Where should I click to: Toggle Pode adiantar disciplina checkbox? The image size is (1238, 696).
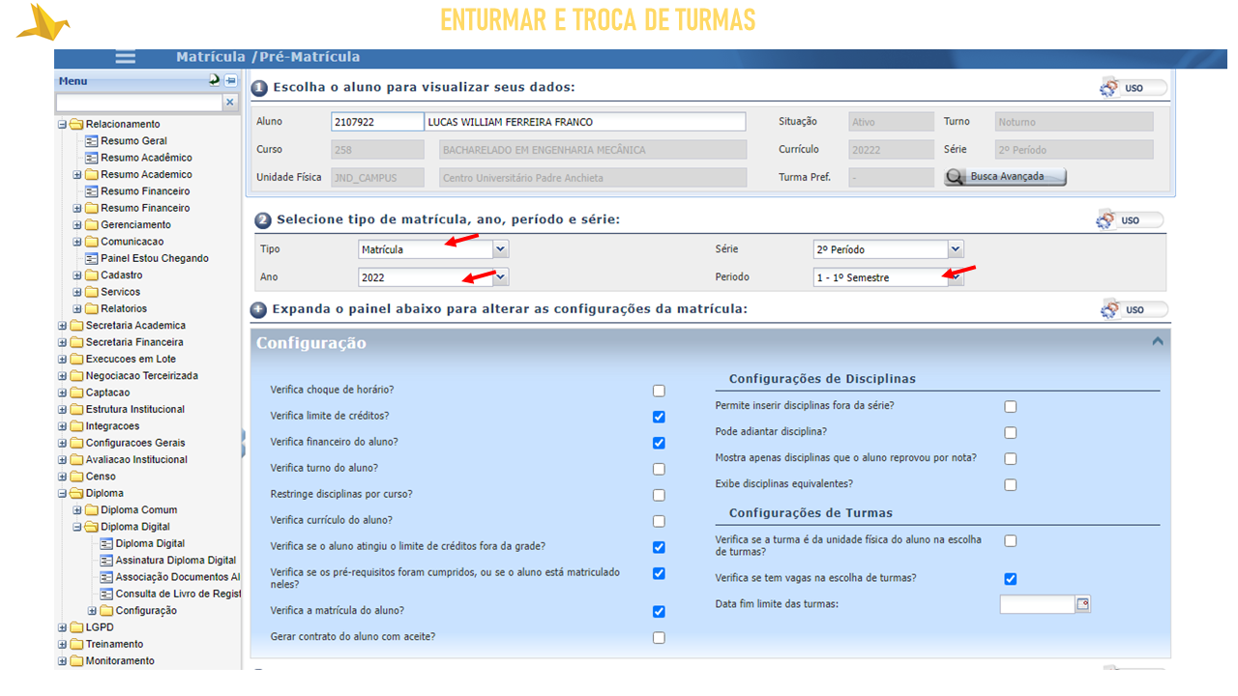point(1011,433)
